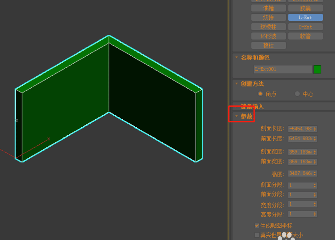Adjust the 侧面长度 spinner arrows
This screenshot has width=335, height=240.
pyautogui.click(x=315, y=129)
